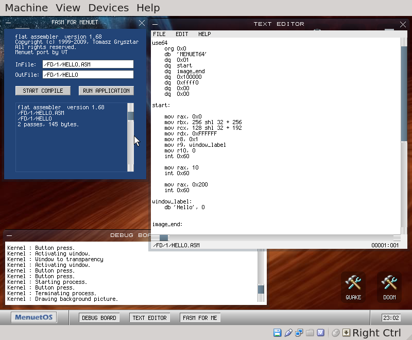Click the 00001:001 cursor position indicator

pos(385,245)
